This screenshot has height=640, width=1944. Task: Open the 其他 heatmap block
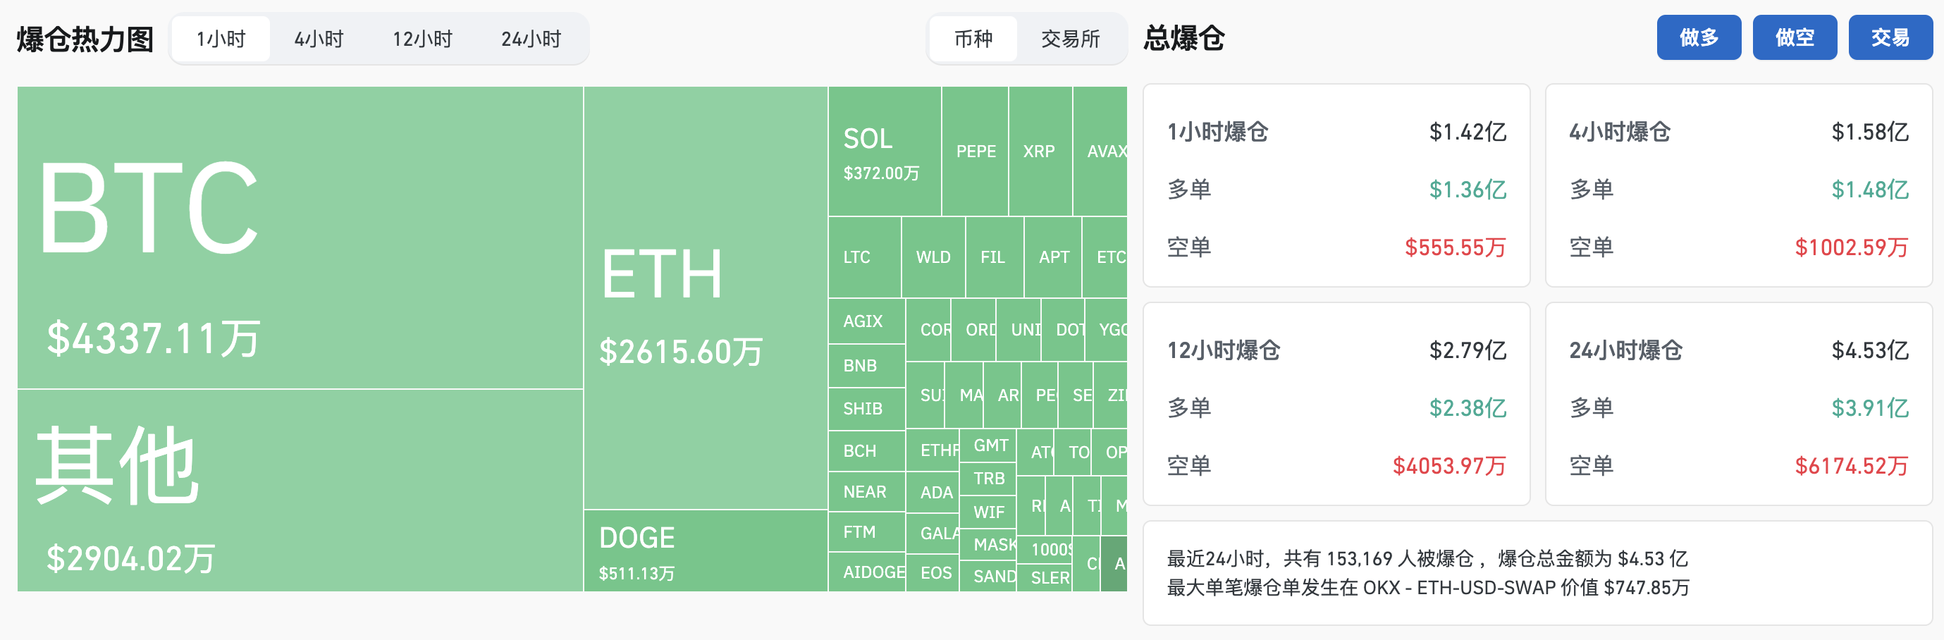coord(300,490)
